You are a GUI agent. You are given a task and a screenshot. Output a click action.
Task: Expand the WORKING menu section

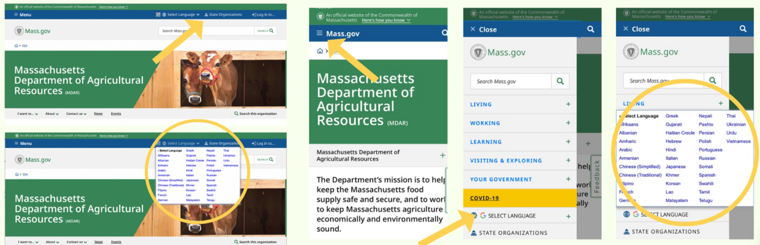point(568,123)
